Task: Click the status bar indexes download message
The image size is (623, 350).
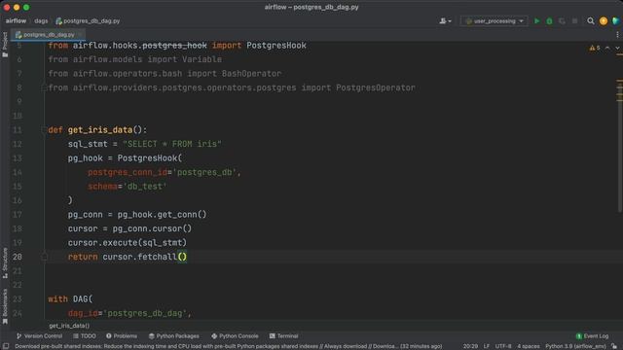Action: (x=228, y=346)
